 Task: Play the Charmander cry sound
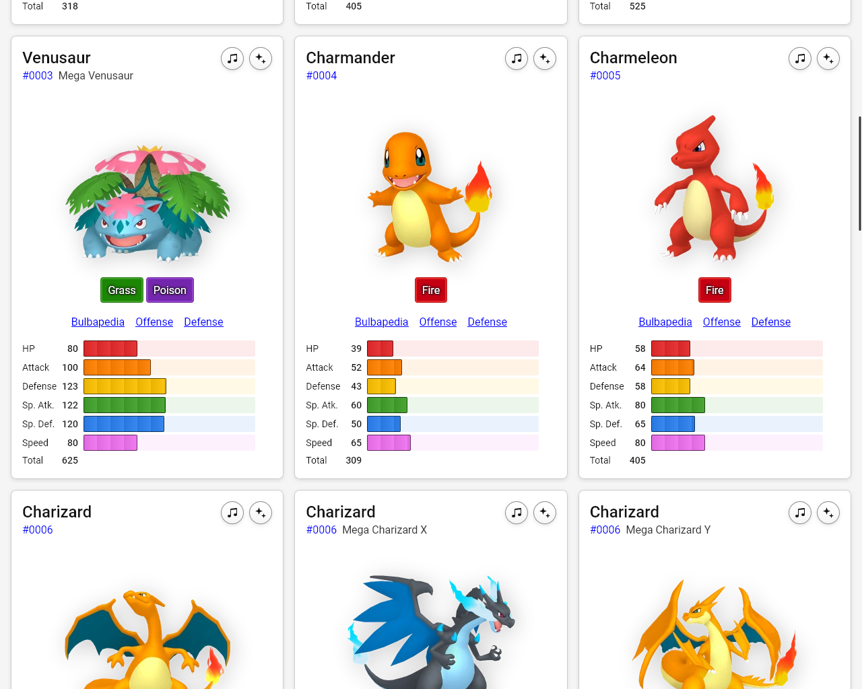[x=517, y=59]
